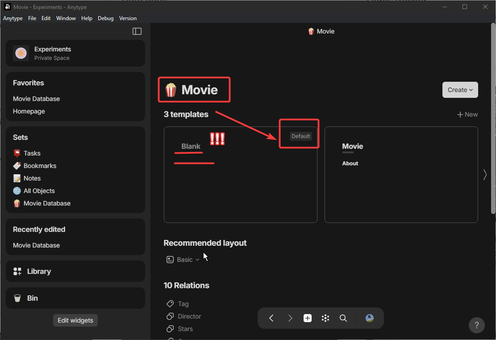Click the vertical scrollbar on the right

pyautogui.click(x=493, y=119)
